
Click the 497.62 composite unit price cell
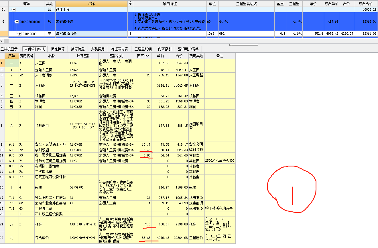[332, 22]
